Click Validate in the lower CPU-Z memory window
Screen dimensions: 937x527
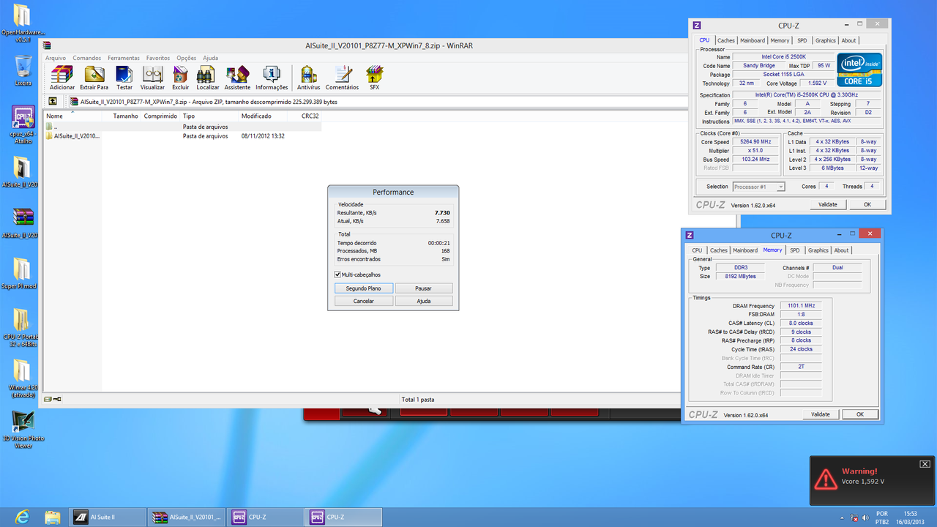tap(821, 414)
